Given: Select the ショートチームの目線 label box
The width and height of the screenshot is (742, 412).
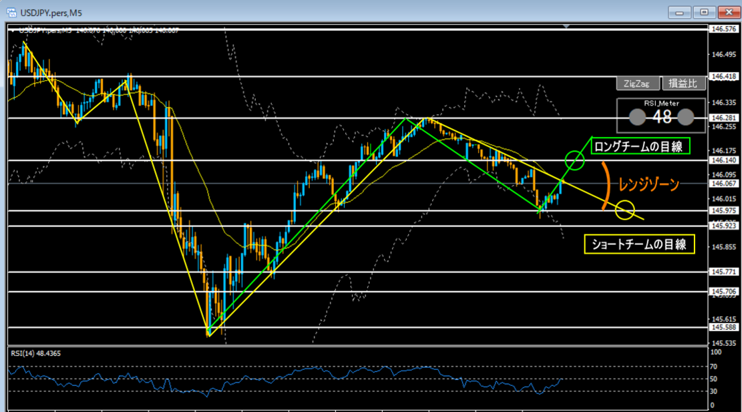Looking at the screenshot, I should tap(639, 245).
